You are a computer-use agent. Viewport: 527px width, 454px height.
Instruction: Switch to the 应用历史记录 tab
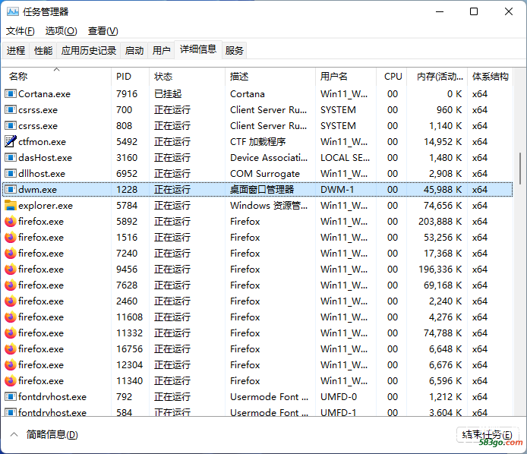point(89,50)
